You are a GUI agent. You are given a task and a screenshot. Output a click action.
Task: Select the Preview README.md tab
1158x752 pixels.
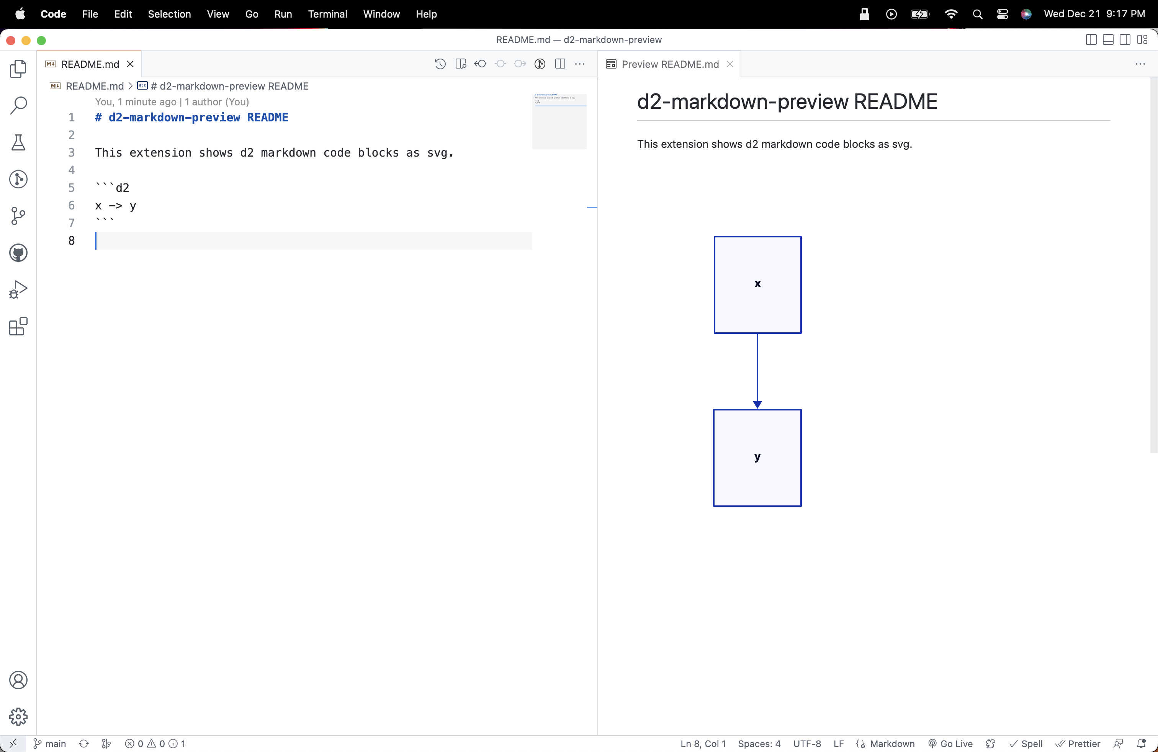click(x=669, y=64)
